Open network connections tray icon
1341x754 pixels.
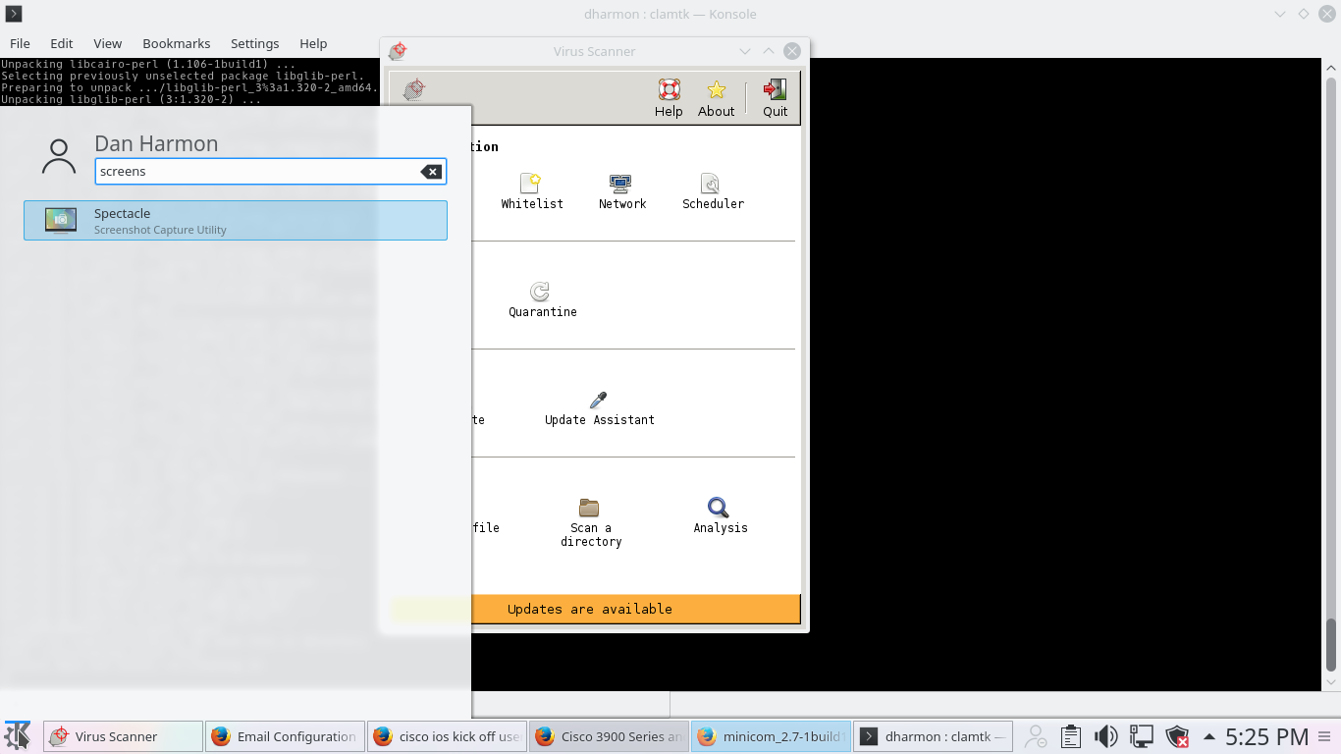click(x=1142, y=736)
